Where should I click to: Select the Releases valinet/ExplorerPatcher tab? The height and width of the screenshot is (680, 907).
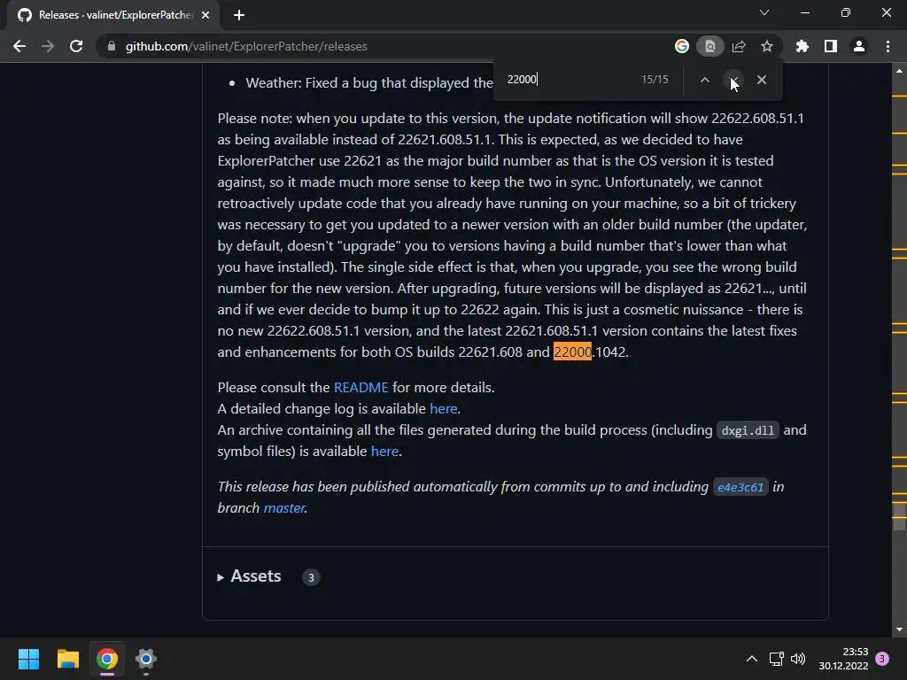click(113, 15)
